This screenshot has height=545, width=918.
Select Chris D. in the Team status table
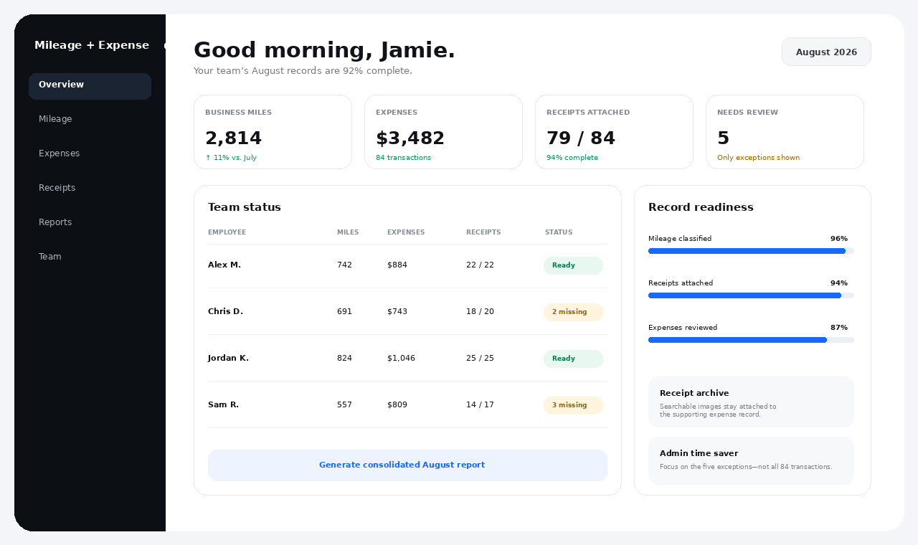click(225, 312)
